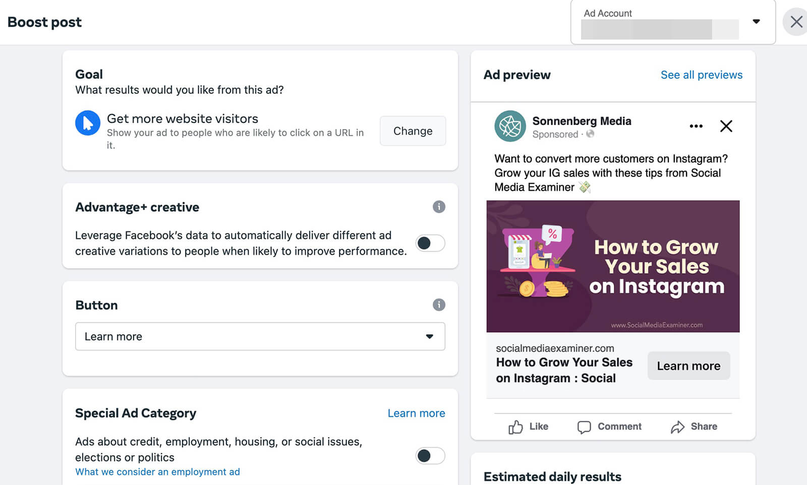The width and height of the screenshot is (807, 485).
Task: Click the Get more website visitors title
Action: click(x=183, y=118)
